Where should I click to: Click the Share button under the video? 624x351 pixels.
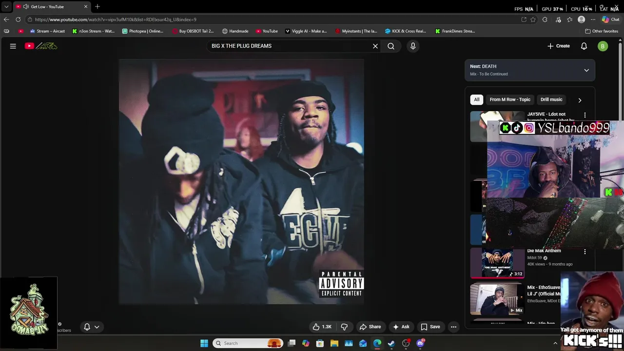[x=370, y=327]
